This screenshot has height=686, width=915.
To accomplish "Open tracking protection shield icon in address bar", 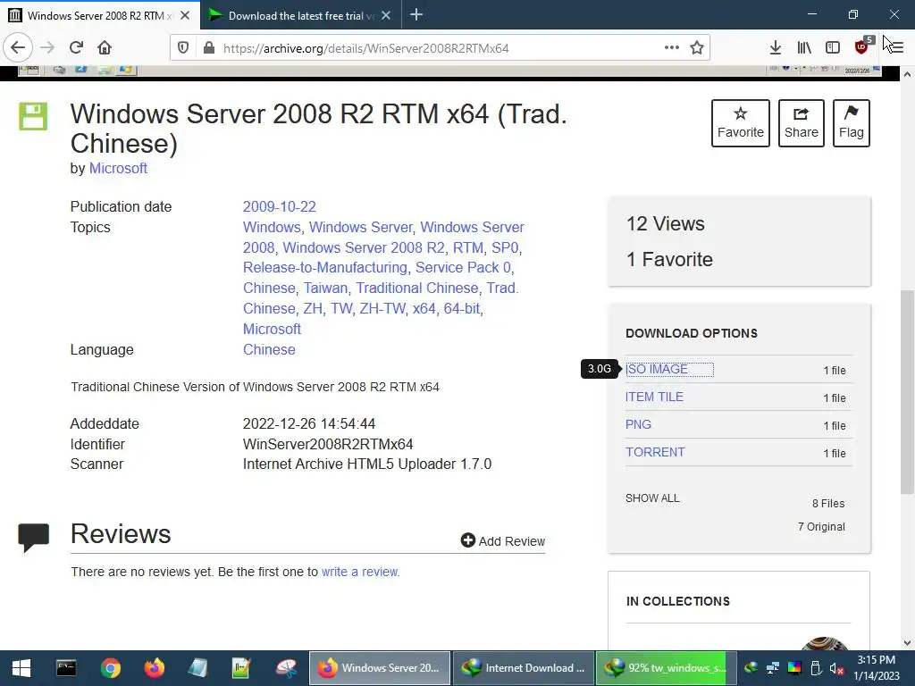I will tap(183, 48).
